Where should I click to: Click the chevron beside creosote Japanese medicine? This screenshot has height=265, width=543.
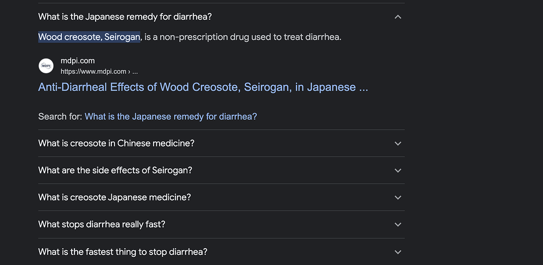tap(398, 198)
